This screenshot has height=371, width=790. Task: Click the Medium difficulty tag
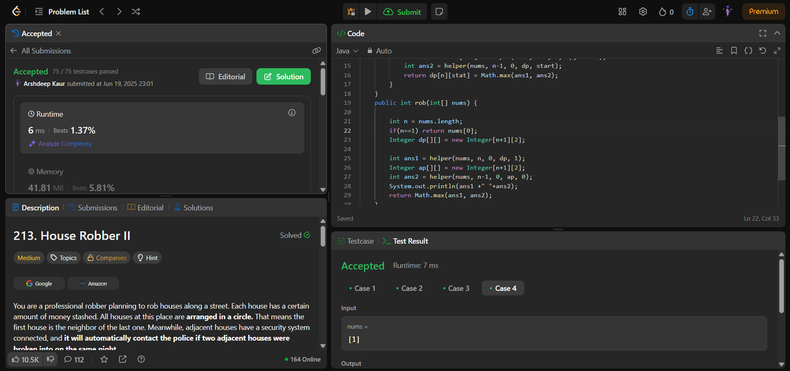[29, 258]
